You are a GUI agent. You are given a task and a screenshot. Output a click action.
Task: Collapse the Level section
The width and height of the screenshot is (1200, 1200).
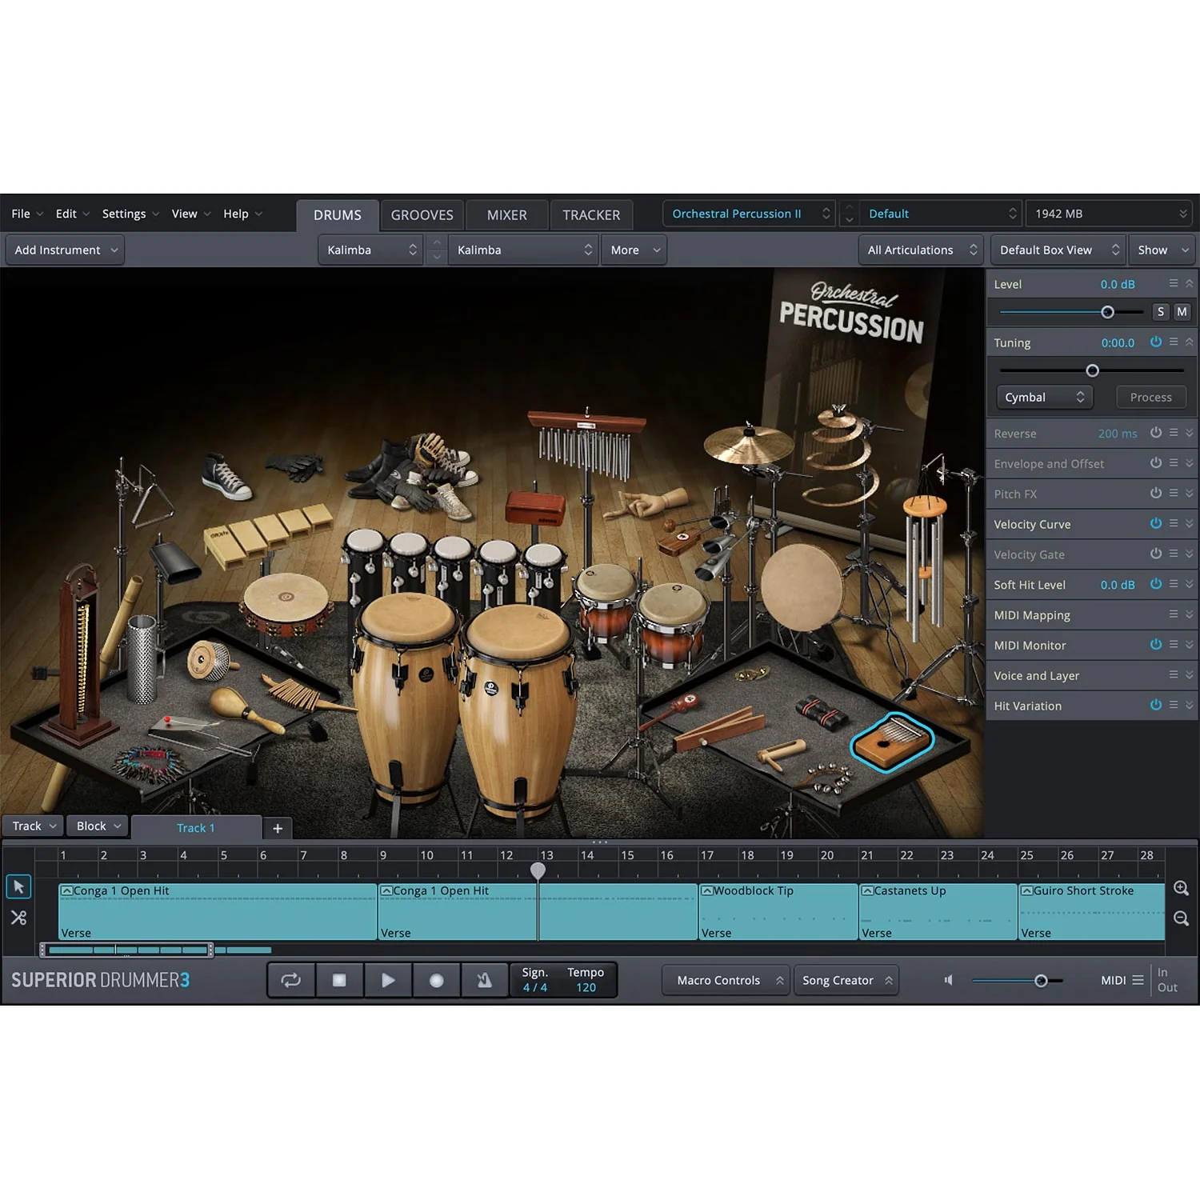click(x=1190, y=283)
